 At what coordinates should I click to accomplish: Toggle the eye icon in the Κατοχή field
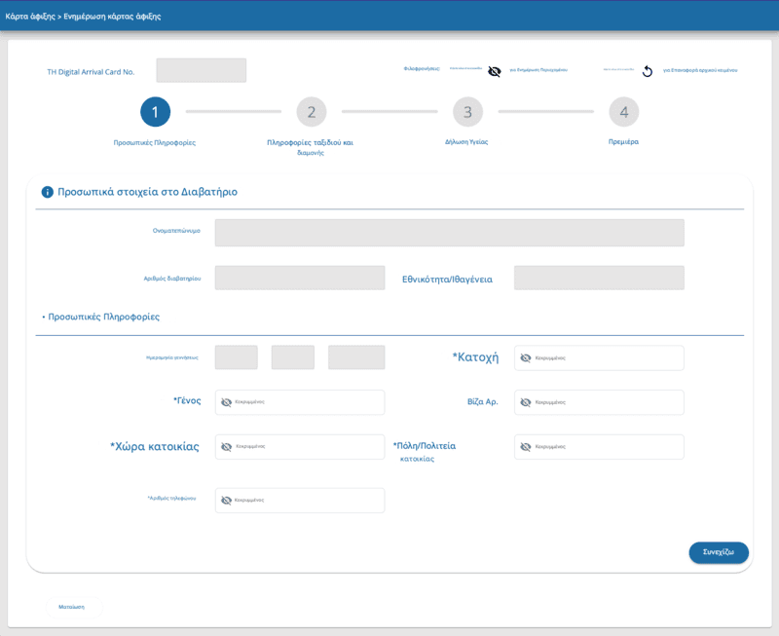point(525,357)
